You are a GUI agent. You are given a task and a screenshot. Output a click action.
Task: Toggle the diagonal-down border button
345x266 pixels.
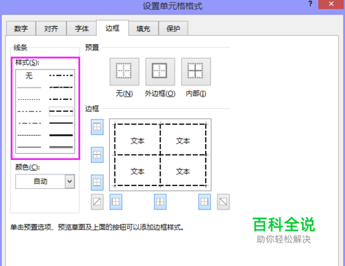pyautogui.click(x=224, y=202)
